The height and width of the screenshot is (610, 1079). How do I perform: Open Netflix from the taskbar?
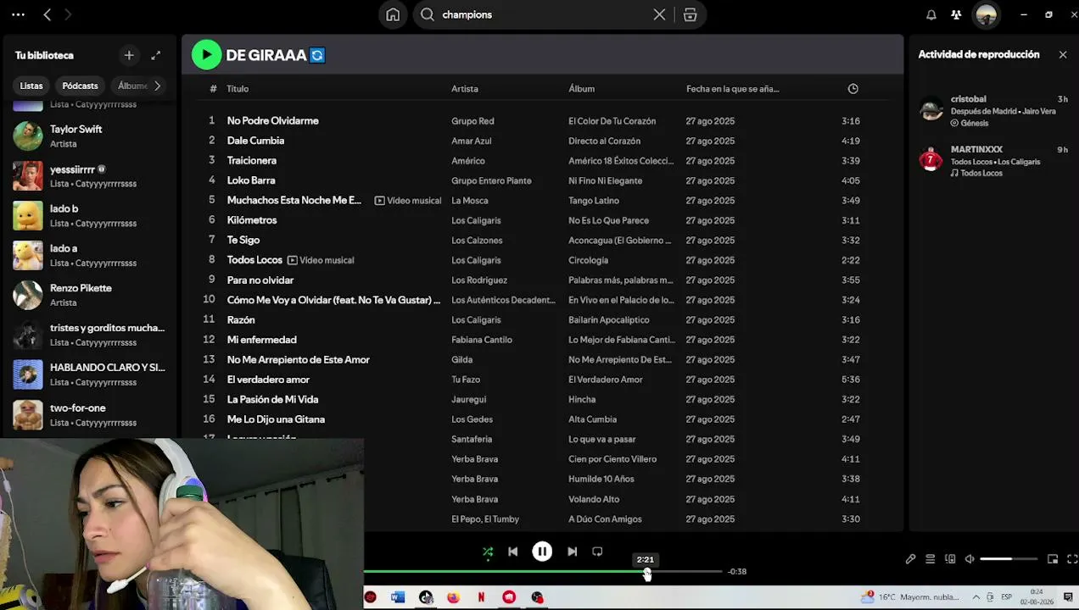[481, 597]
